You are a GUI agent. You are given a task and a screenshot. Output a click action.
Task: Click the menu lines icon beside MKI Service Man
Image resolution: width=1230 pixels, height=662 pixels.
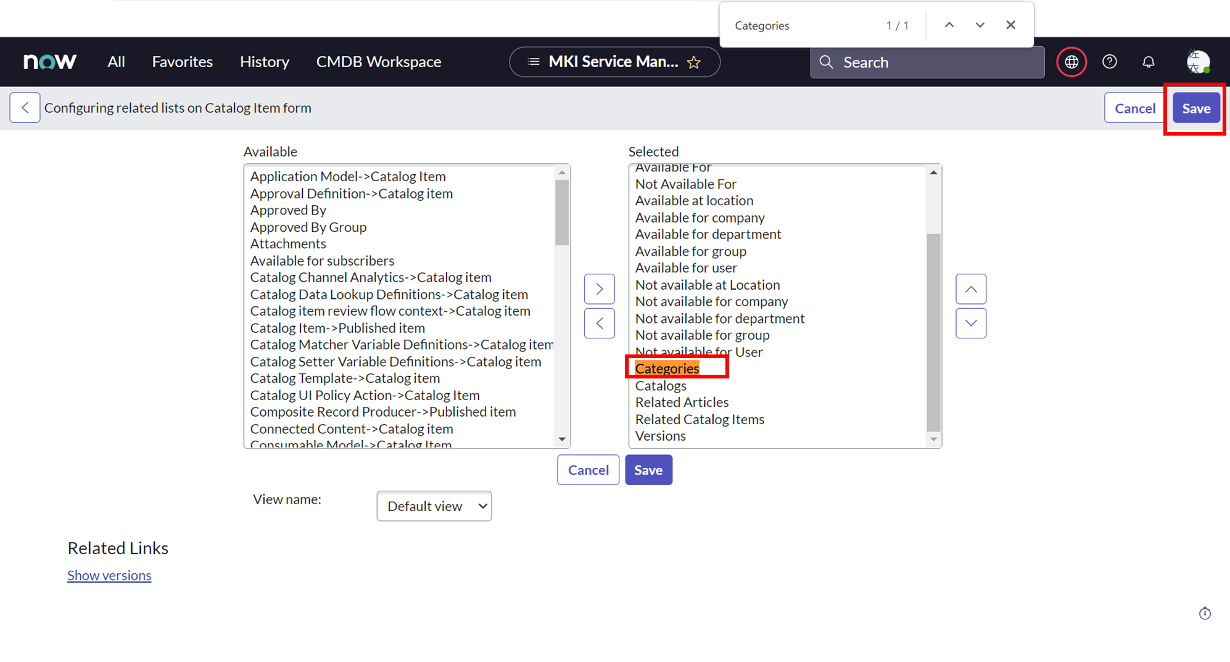pos(534,62)
